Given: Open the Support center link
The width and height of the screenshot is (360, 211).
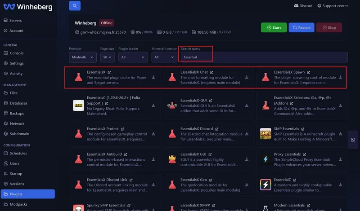Looking at the screenshot, I should point(333,6).
